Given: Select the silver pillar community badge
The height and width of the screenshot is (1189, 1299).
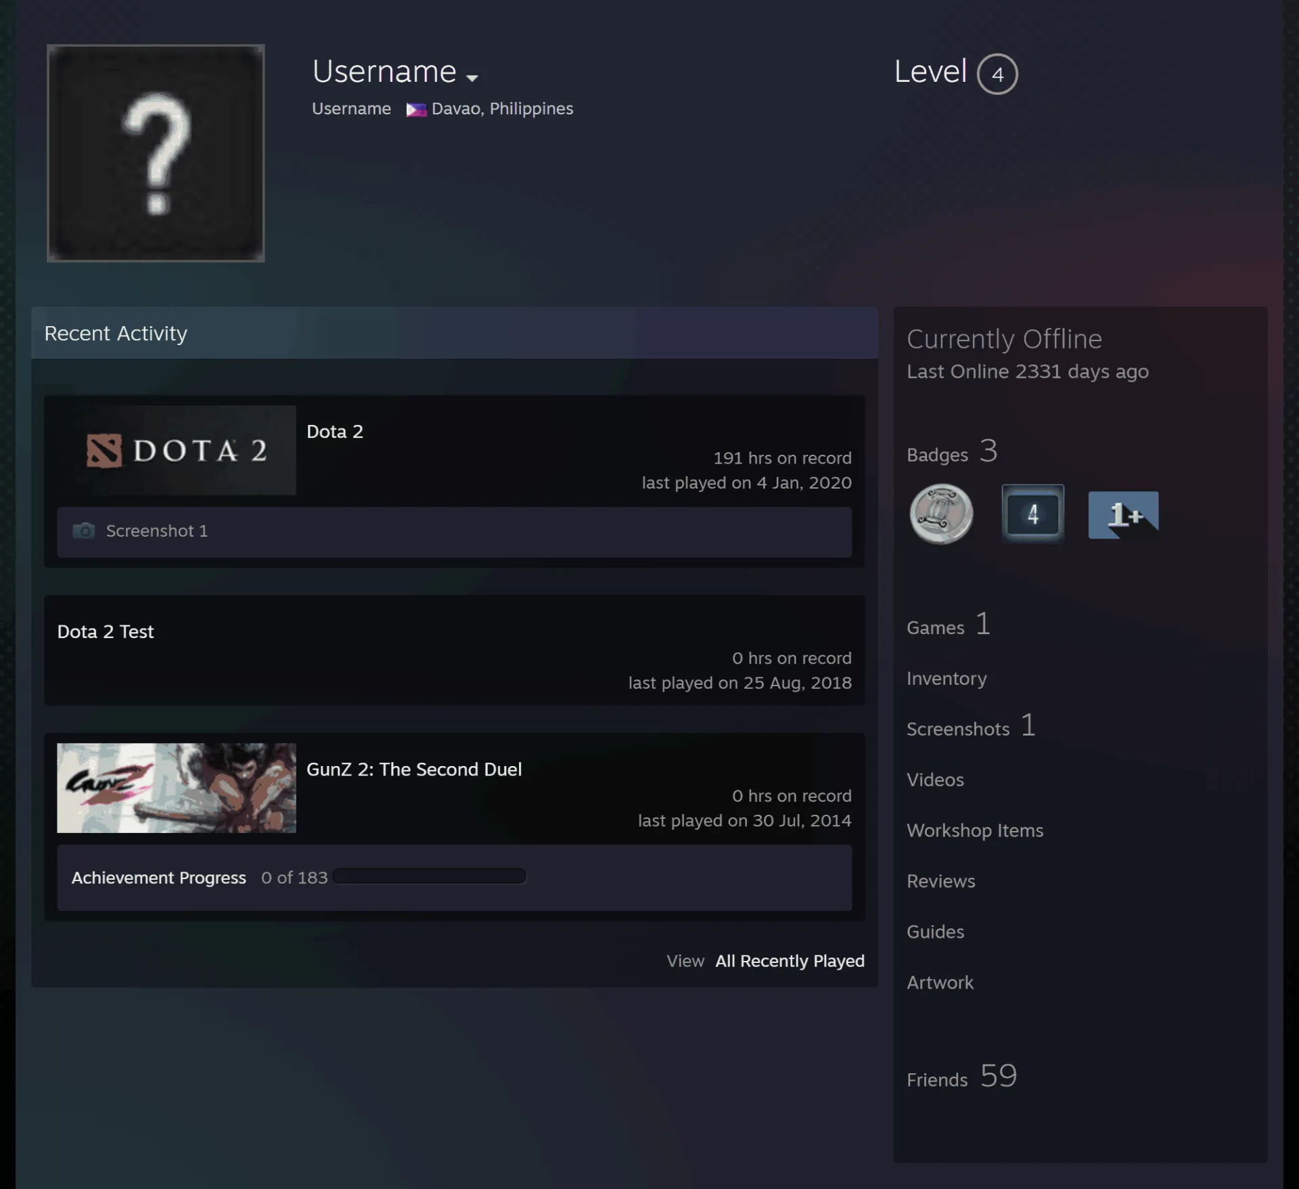Looking at the screenshot, I should (x=941, y=514).
